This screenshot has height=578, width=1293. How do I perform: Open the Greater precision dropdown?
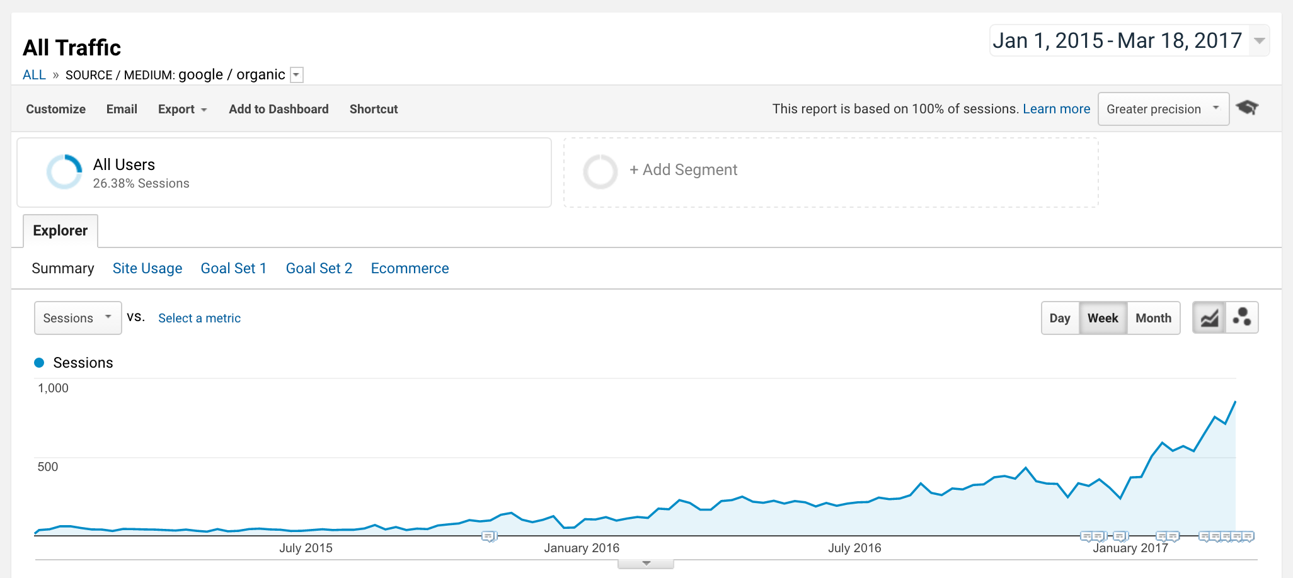[x=1163, y=109]
